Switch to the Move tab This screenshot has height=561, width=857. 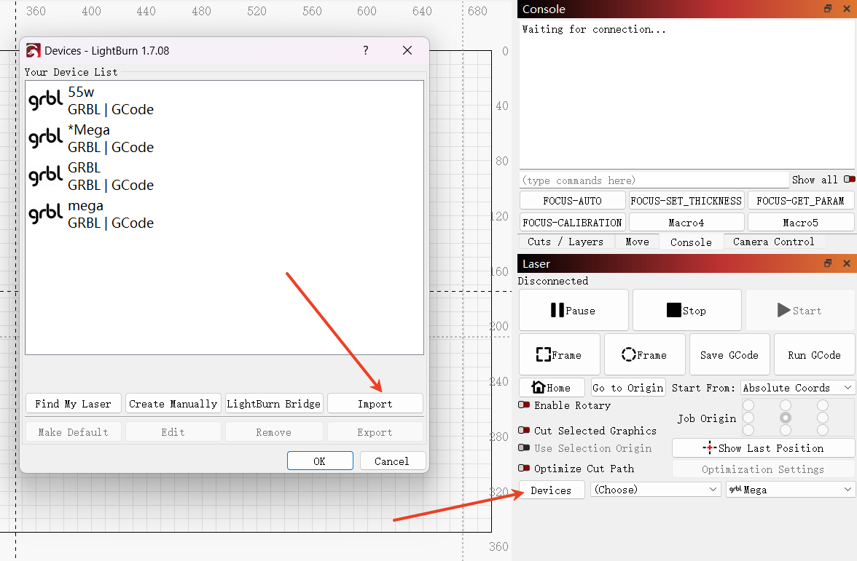coord(637,242)
